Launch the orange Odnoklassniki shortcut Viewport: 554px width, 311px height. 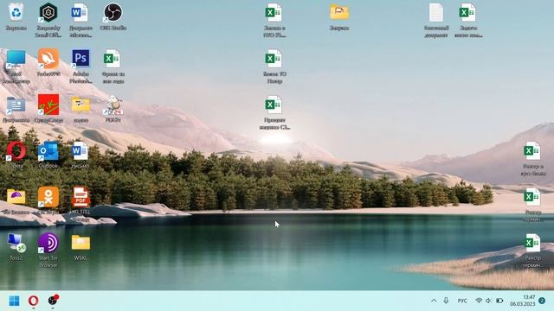coord(48,197)
